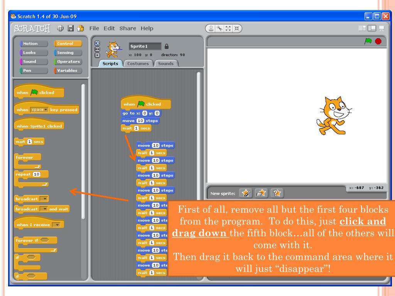Screen dimensions: 395x296
Task: Click the blocks palette vertical scrollbar
Action: [83, 151]
